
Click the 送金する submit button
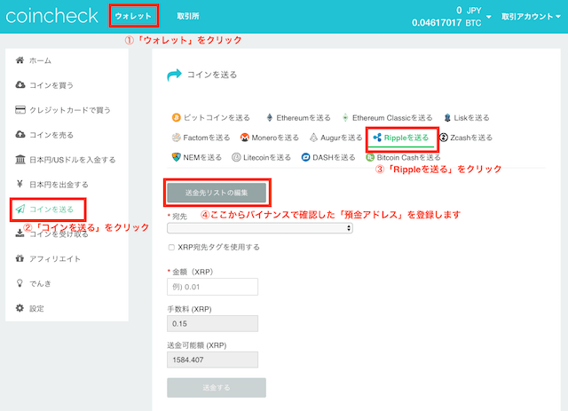coord(217,387)
